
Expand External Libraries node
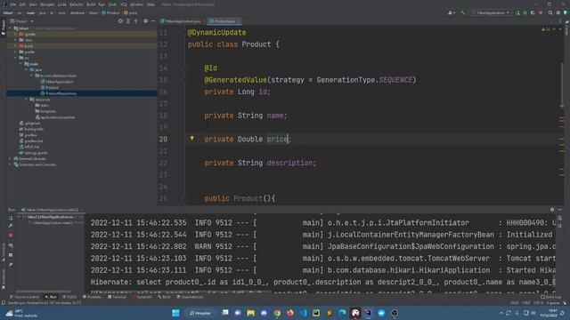pyautogui.click(x=11, y=158)
